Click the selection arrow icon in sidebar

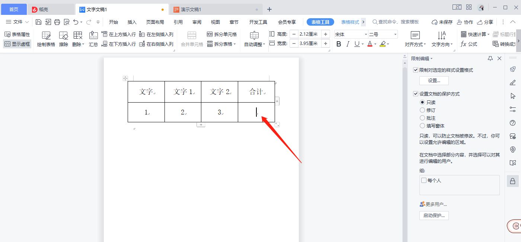[x=513, y=96]
